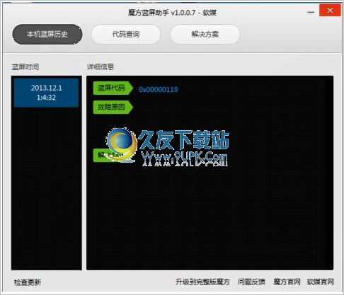Screen dimensions: 344x295
Task: Select the 2013.12.1 1:4:32 blue screen entry
Action: click(x=46, y=93)
